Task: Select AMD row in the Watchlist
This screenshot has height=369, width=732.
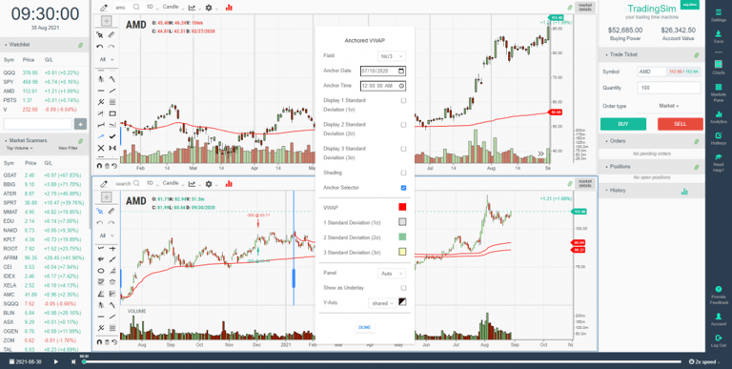Action: point(45,92)
